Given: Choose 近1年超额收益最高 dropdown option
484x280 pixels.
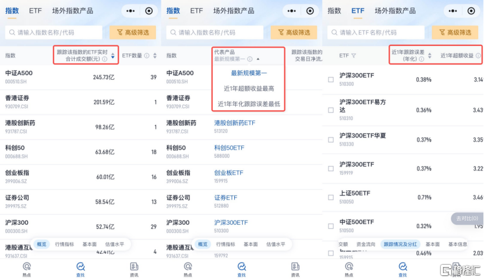Looking at the screenshot, I should click(x=249, y=88).
